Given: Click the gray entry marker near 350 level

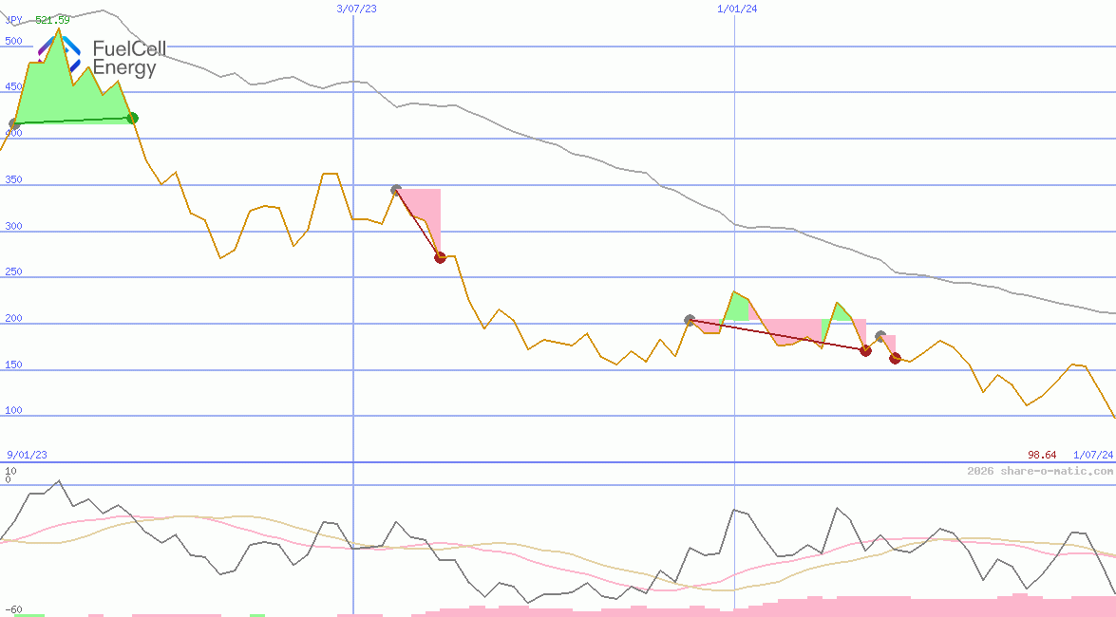Looking at the screenshot, I should (x=396, y=190).
